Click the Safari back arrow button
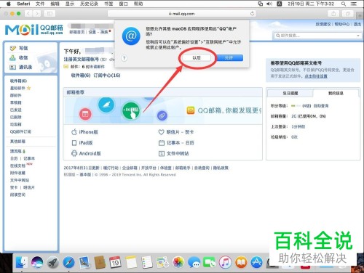The width and height of the screenshot is (364, 273). 28,14
